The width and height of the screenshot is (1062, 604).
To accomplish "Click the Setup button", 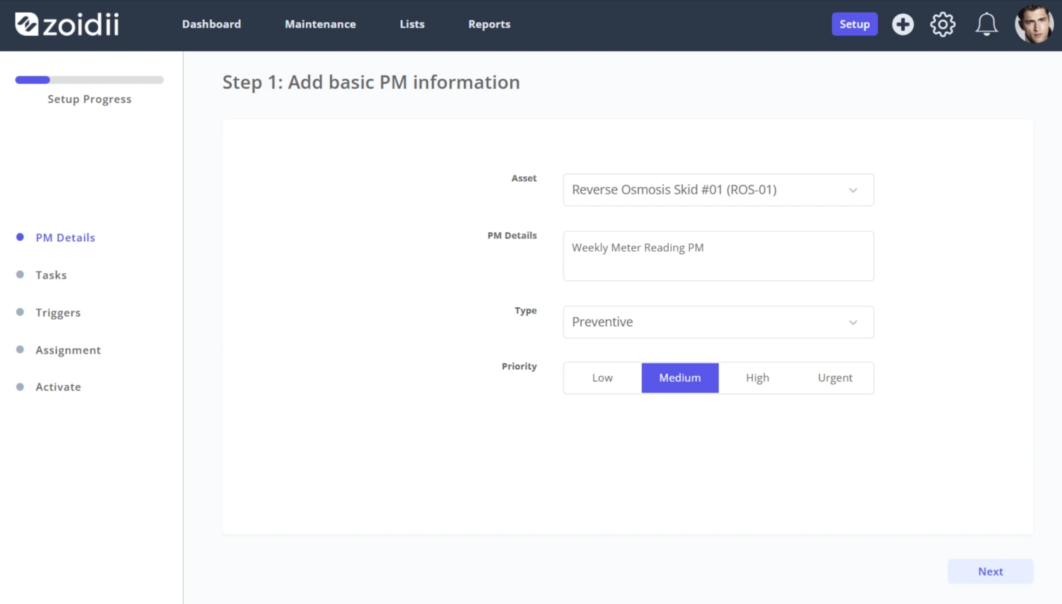I will click(854, 24).
